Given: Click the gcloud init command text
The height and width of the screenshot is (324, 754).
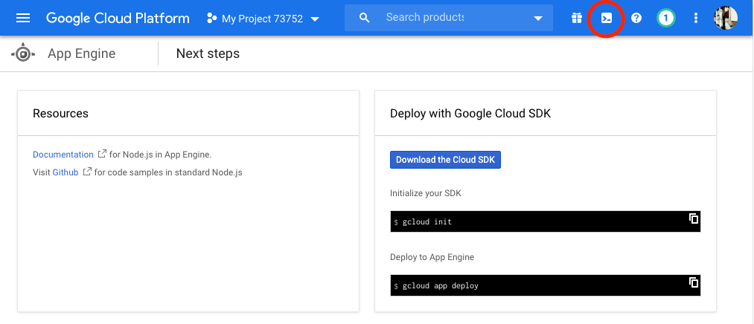Looking at the screenshot, I should (427, 221).
